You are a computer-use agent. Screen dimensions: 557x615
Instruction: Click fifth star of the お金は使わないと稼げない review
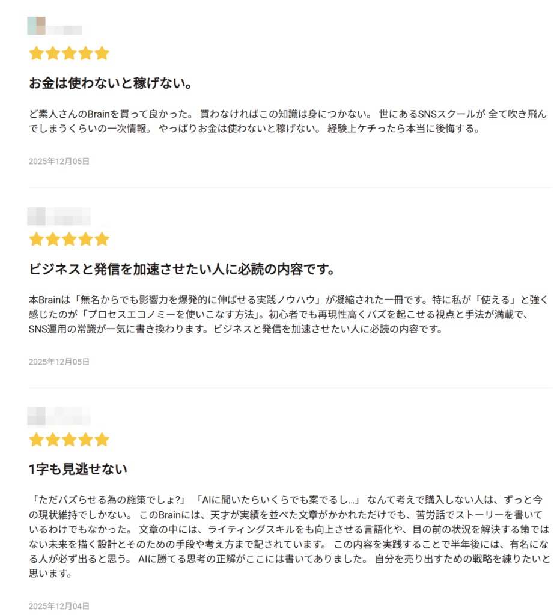[x=102, y=53]
